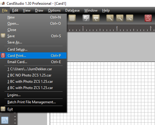The width and height of the screenshot is (155, 125).
Task: Open the Database menu
Action: coord(72,10)
